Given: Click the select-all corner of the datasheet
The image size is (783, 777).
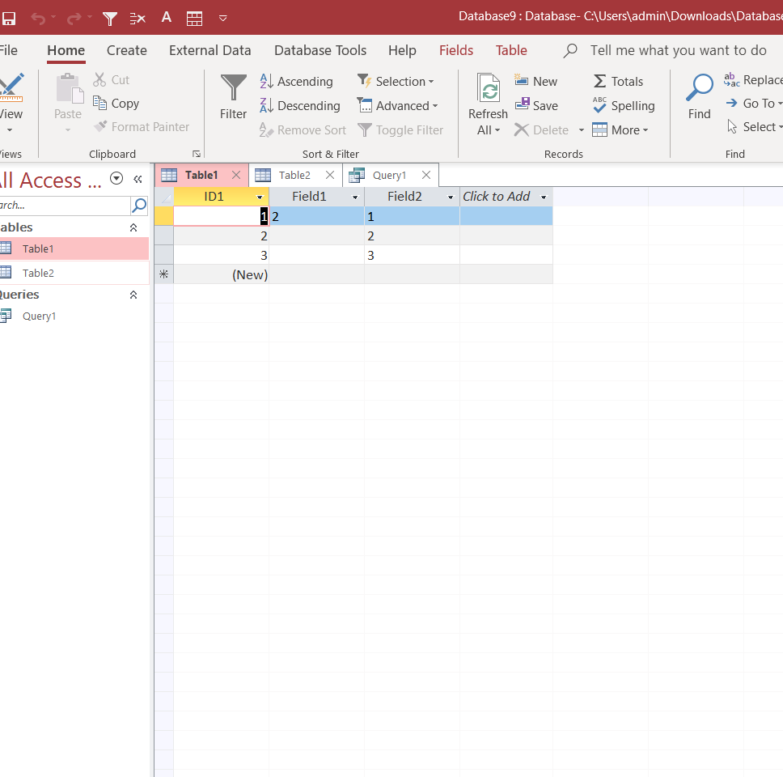Looking at the screenshot, I should 163,197.
